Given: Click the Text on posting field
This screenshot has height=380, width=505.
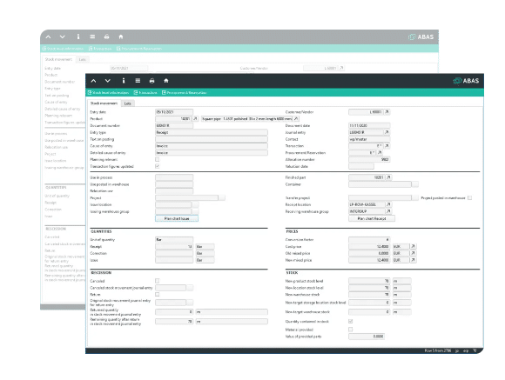Looking at the screenshot, I should 212,139.
